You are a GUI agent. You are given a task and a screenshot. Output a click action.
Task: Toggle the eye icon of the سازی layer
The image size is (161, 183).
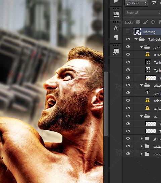(128, 108)
